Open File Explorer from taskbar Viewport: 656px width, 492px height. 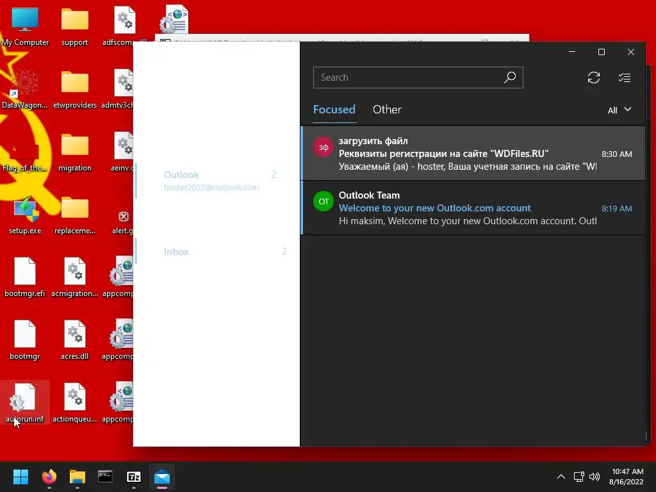click(78, 477)
